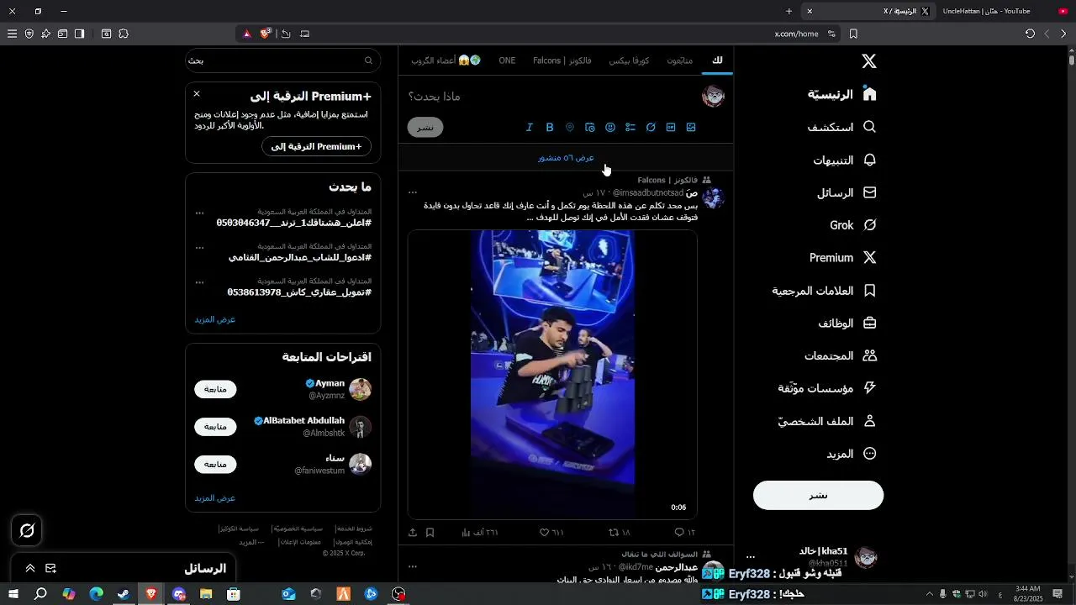The width and height of the screenshot is (1076, 605).
Task: Click Upgrade to Premium+ button
Action: coord(316,146)
